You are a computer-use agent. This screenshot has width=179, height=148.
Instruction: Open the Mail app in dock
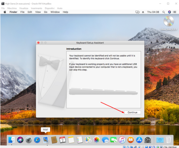point(46,140)
